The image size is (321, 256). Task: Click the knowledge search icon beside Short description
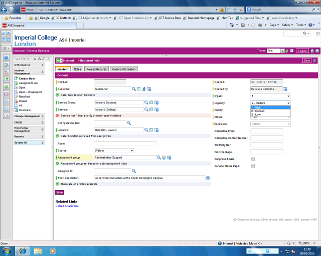(x=208, y=177)
